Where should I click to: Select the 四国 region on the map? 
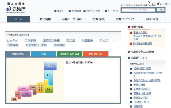point(26,94)
